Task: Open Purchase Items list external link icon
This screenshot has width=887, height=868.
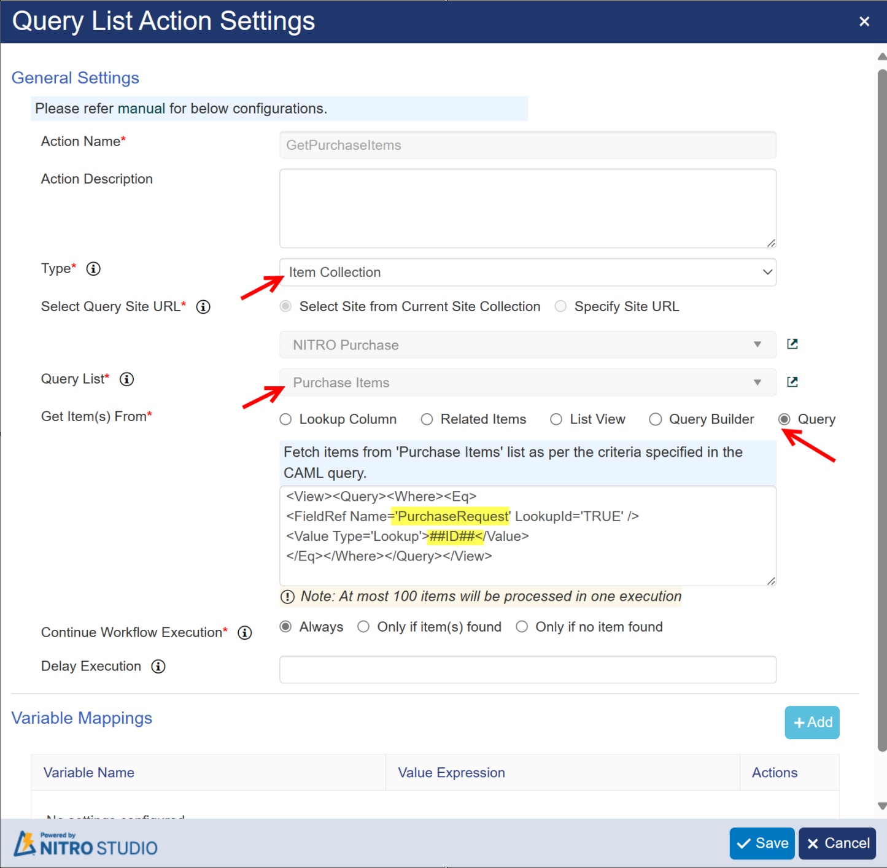Action: [x=792, y=382]
